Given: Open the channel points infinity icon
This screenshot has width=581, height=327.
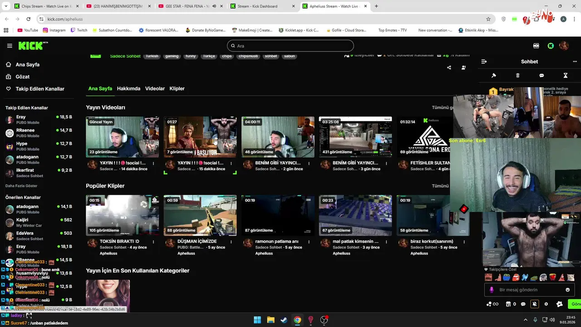Looking at the screenshot, I should pyautogui.click(x=492, y=304).
